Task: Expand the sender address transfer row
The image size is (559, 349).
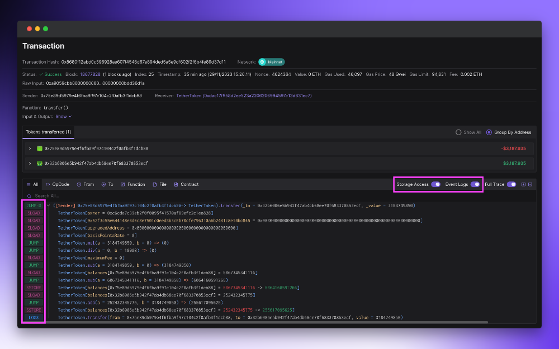Action: pos(29,149)
